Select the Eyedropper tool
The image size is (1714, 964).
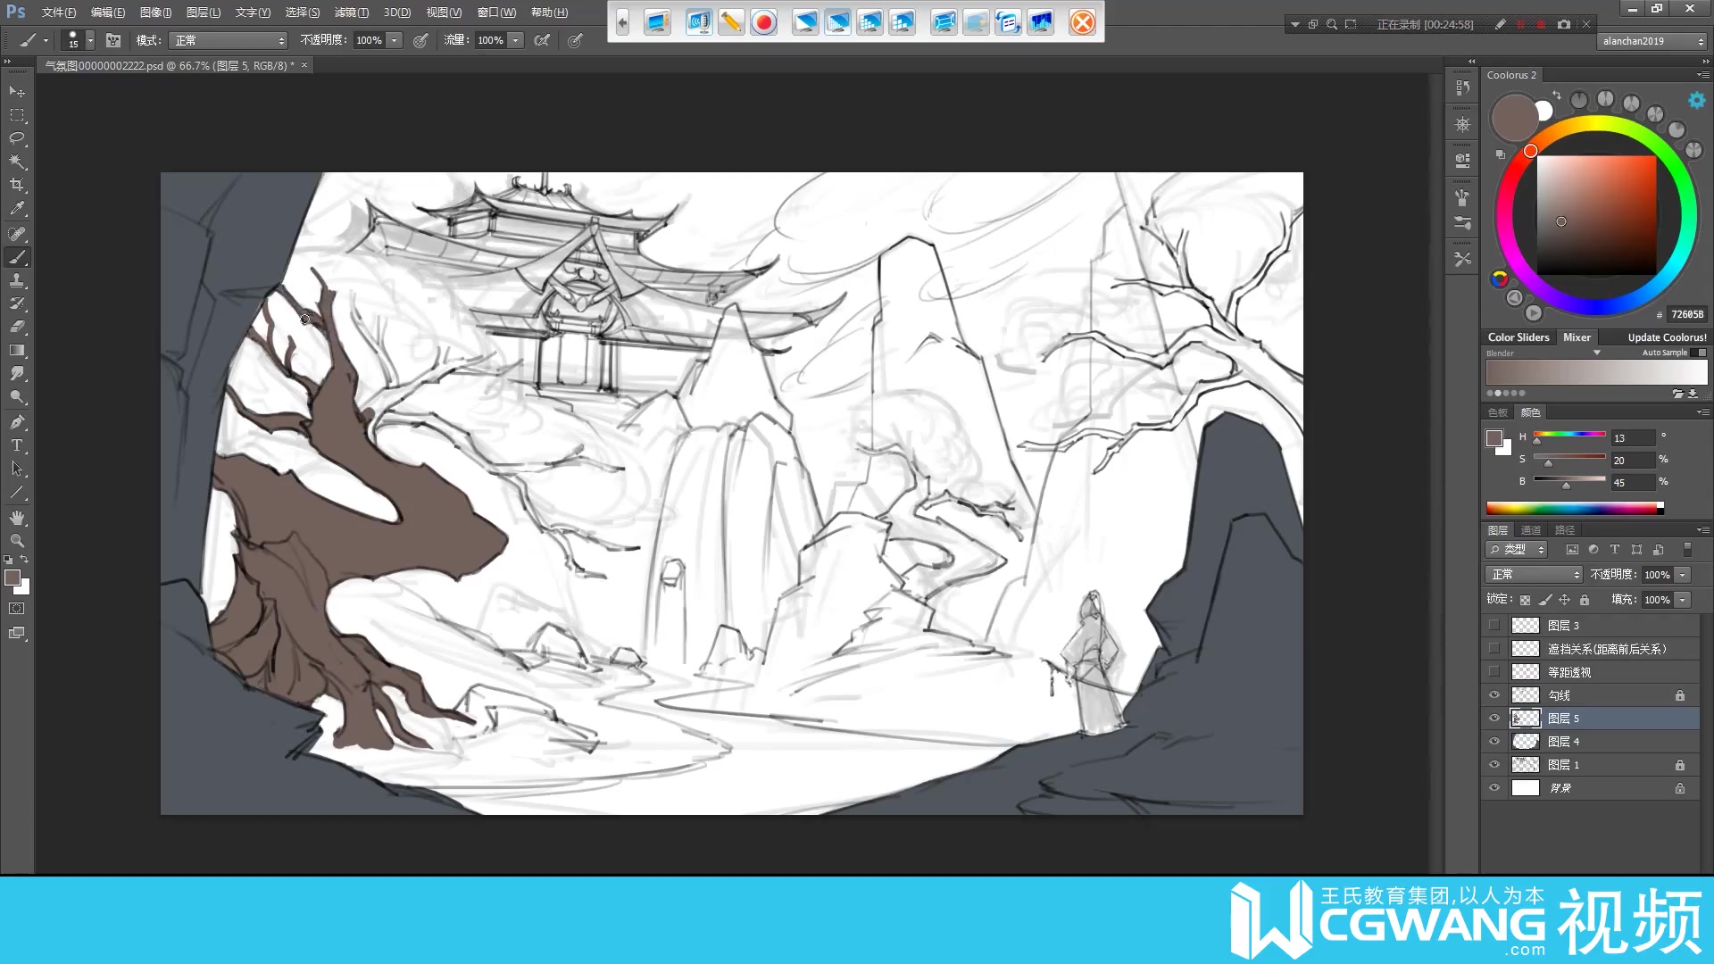[17, 209]
